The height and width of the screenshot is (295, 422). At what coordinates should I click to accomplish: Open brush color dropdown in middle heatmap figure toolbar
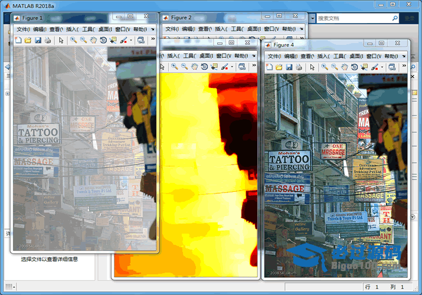[232, 67]
